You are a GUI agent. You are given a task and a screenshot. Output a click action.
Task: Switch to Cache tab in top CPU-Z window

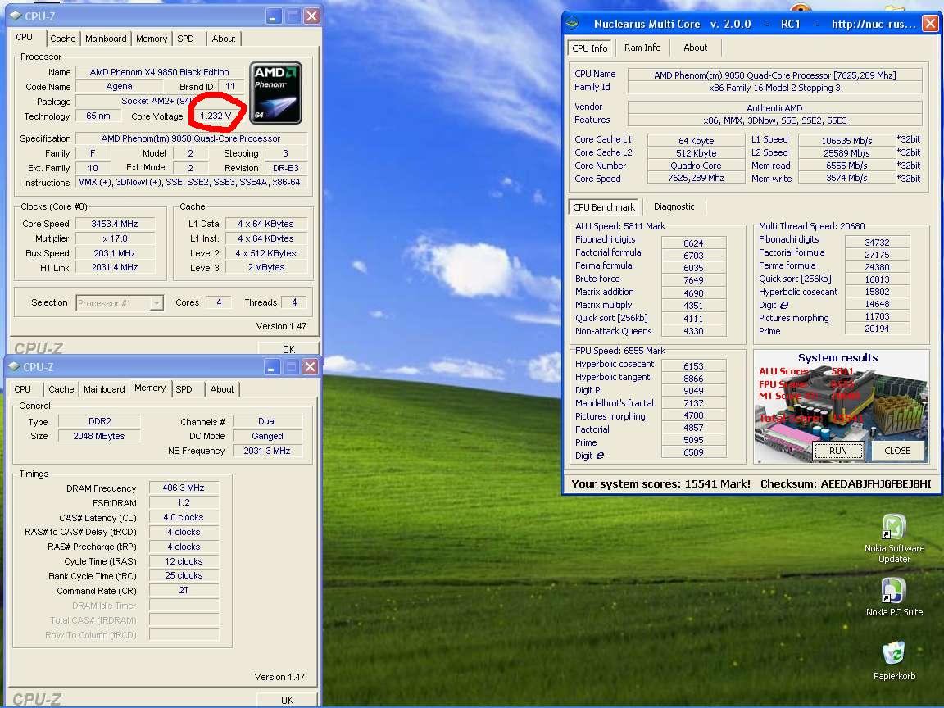[x=62, y=39]
